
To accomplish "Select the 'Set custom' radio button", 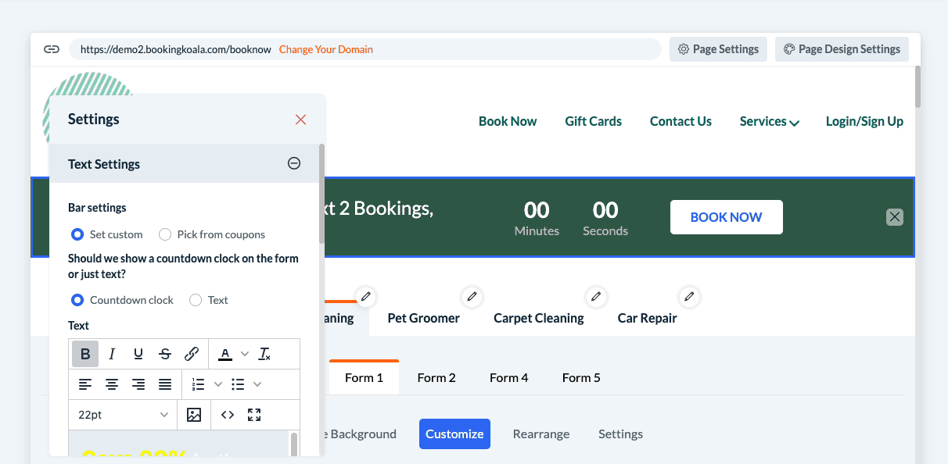I will tap(77, 234).
